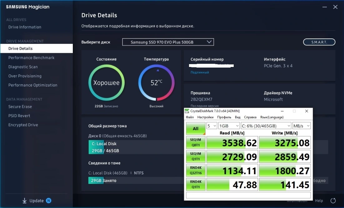Click read result 2729.09
This screenshot has height=208, width=344.
click(232, 157)
